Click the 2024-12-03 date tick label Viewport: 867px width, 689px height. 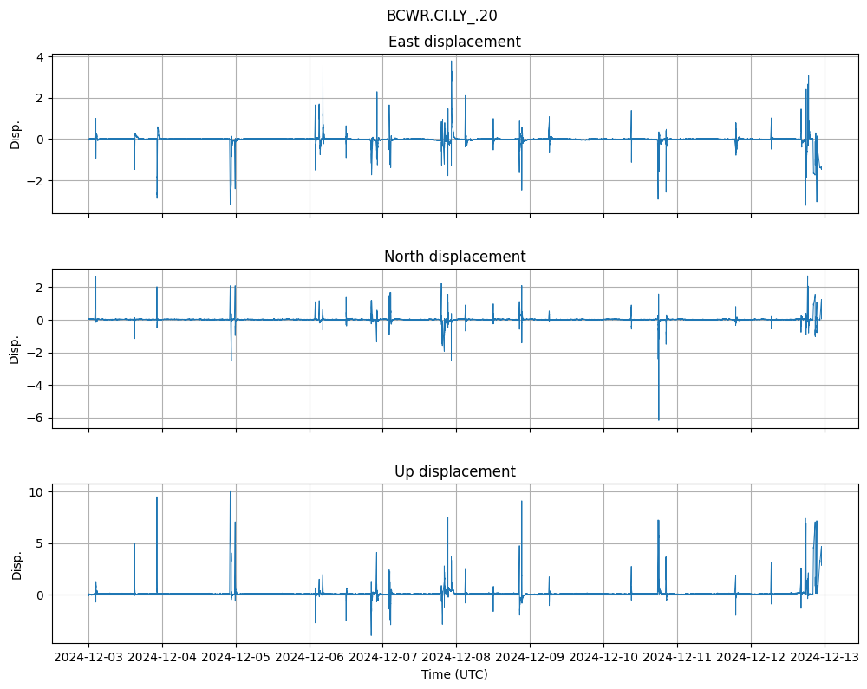(88, 658)
